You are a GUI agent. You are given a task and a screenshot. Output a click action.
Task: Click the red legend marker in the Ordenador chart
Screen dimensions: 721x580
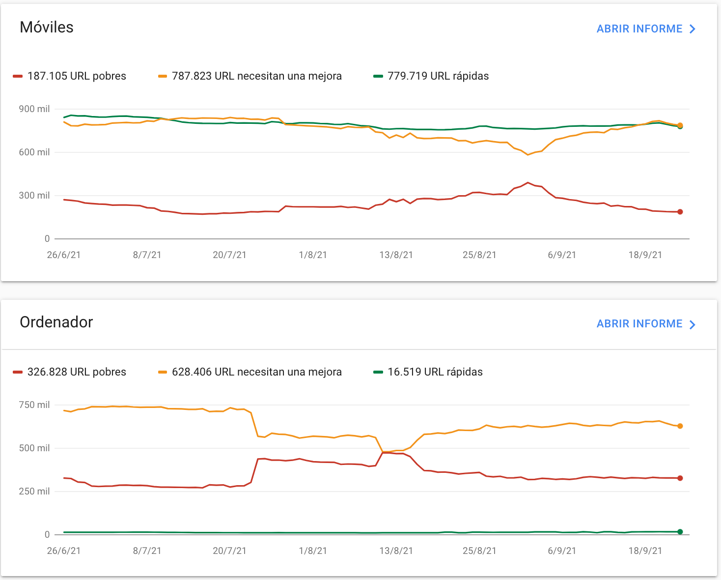[18, 372]
